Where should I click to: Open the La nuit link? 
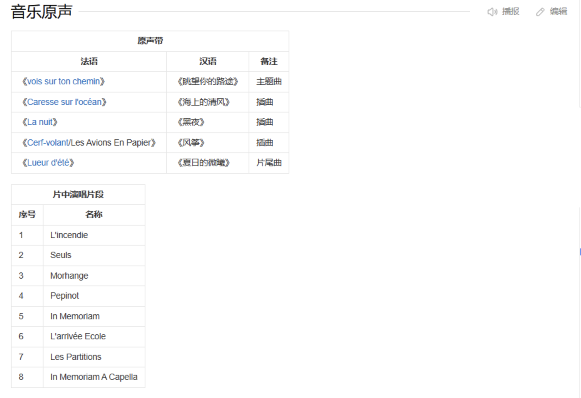click(40, 122)
